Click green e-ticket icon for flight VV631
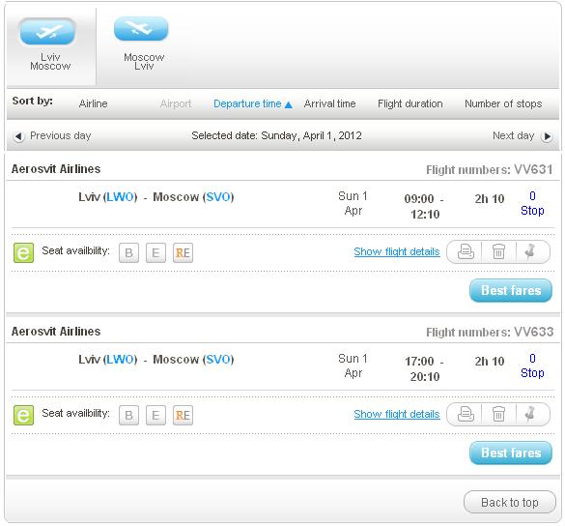The image size is (565, 526). coord(23,252)
